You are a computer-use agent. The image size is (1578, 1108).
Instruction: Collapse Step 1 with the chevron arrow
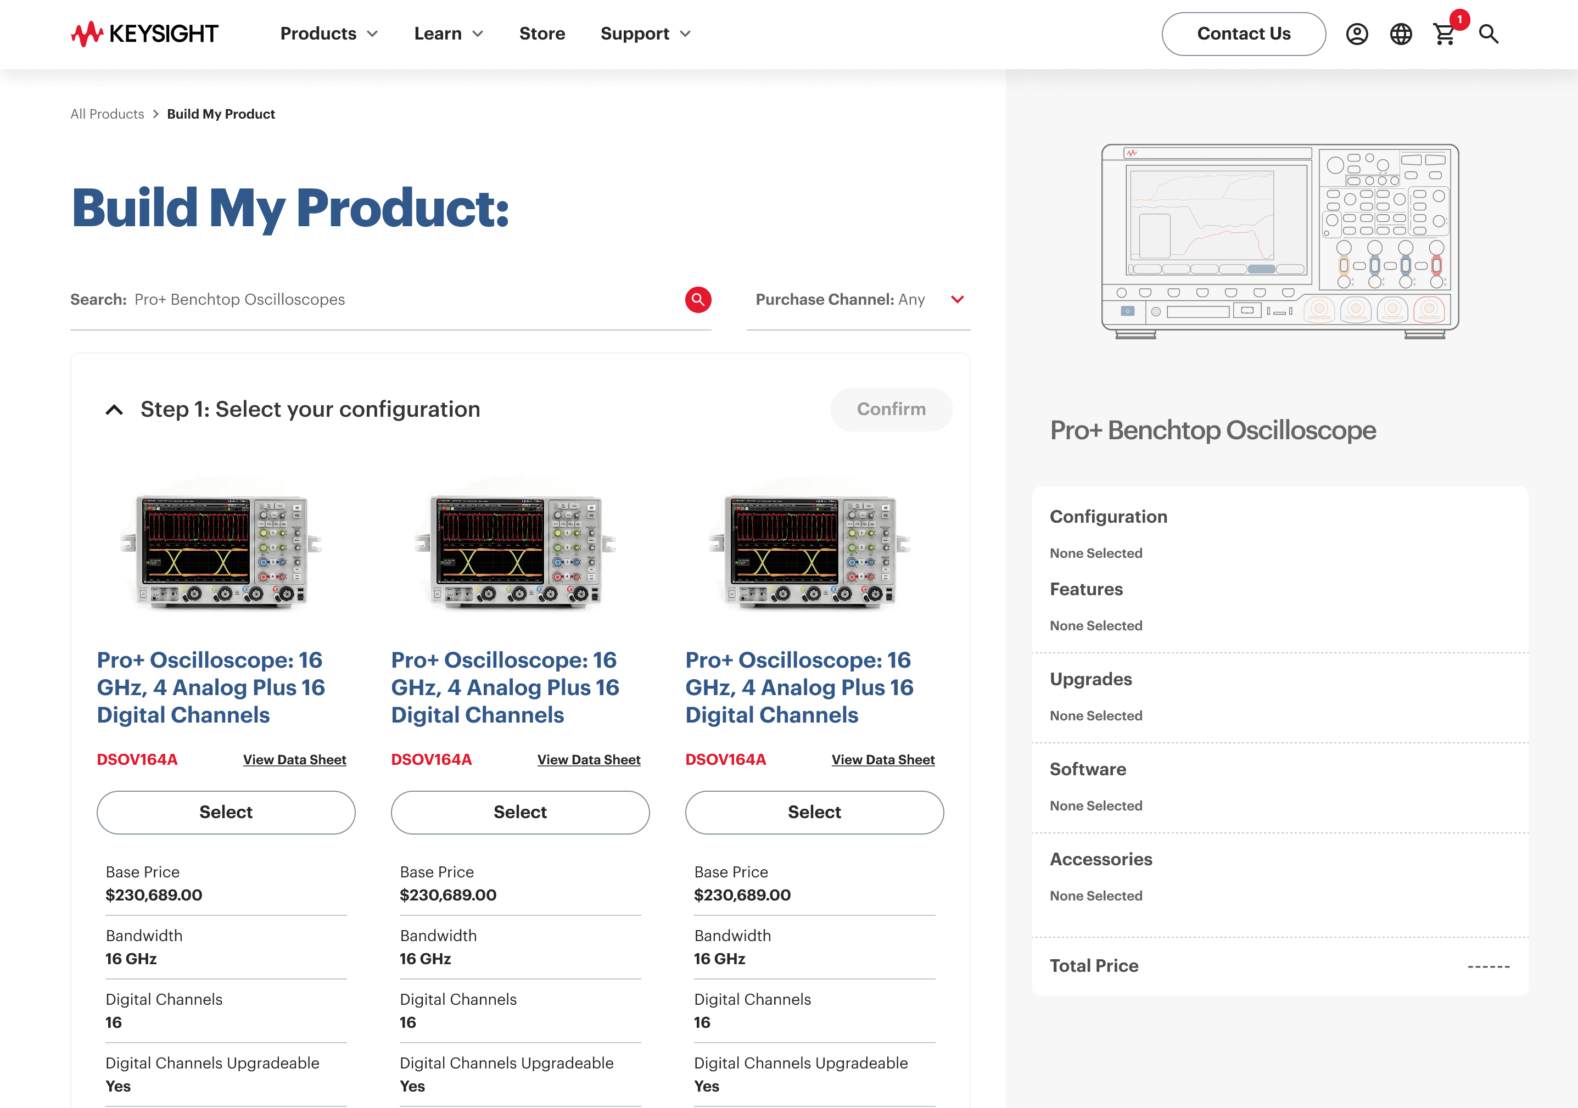click(114, 410)
